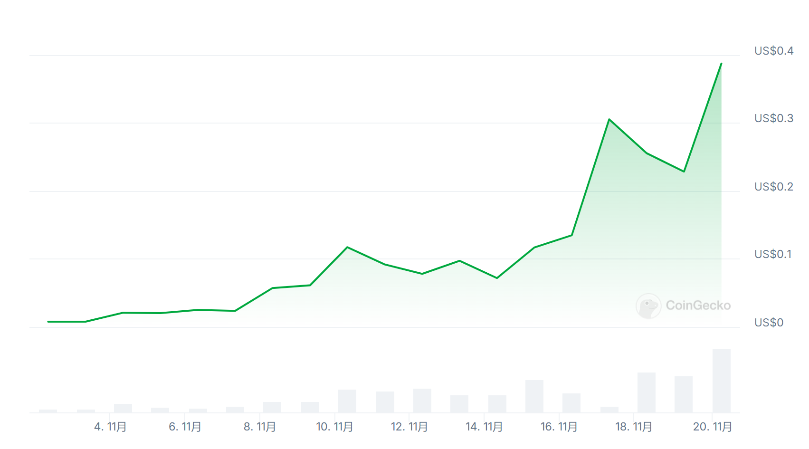Click the leftmost volume bar
Screen dimensions: 809x449
coord(48,411)
